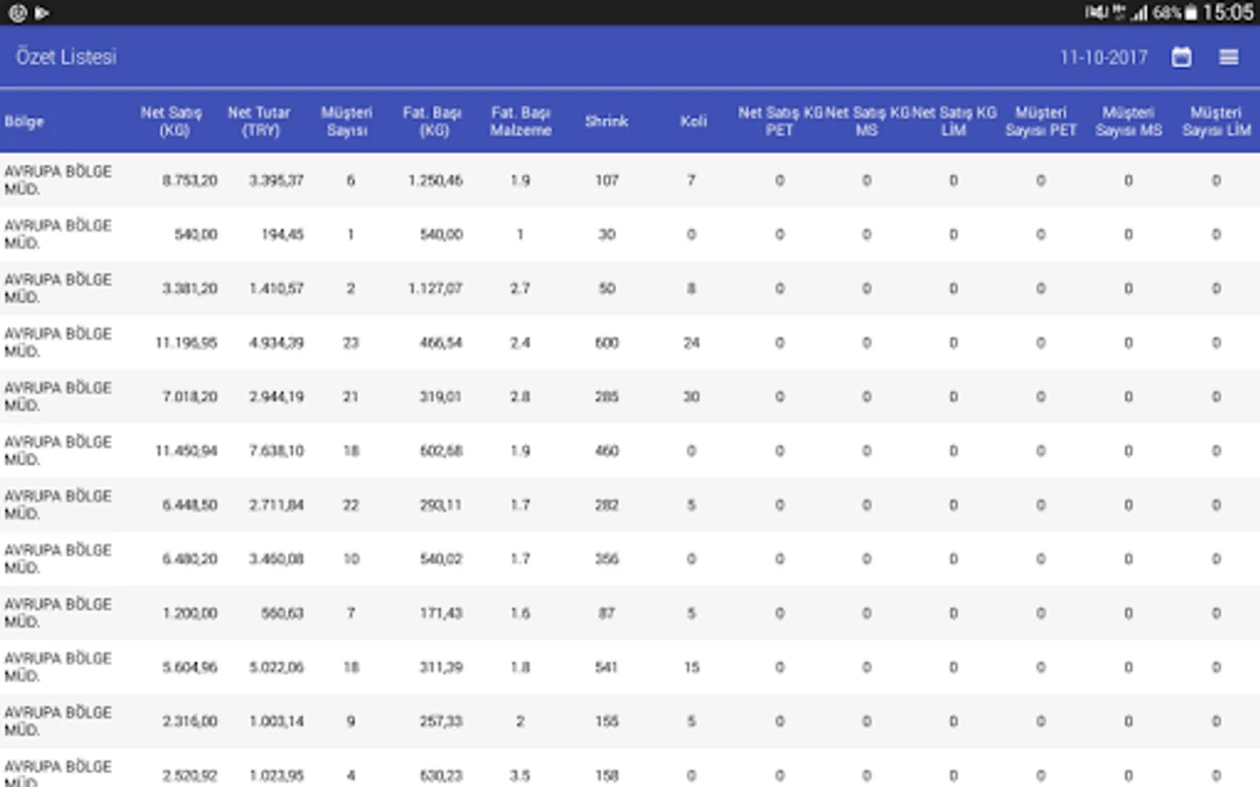Select the Fat. Başı Malzeme column header
The height and width of the screenshot is (787, 1260).
521,122
